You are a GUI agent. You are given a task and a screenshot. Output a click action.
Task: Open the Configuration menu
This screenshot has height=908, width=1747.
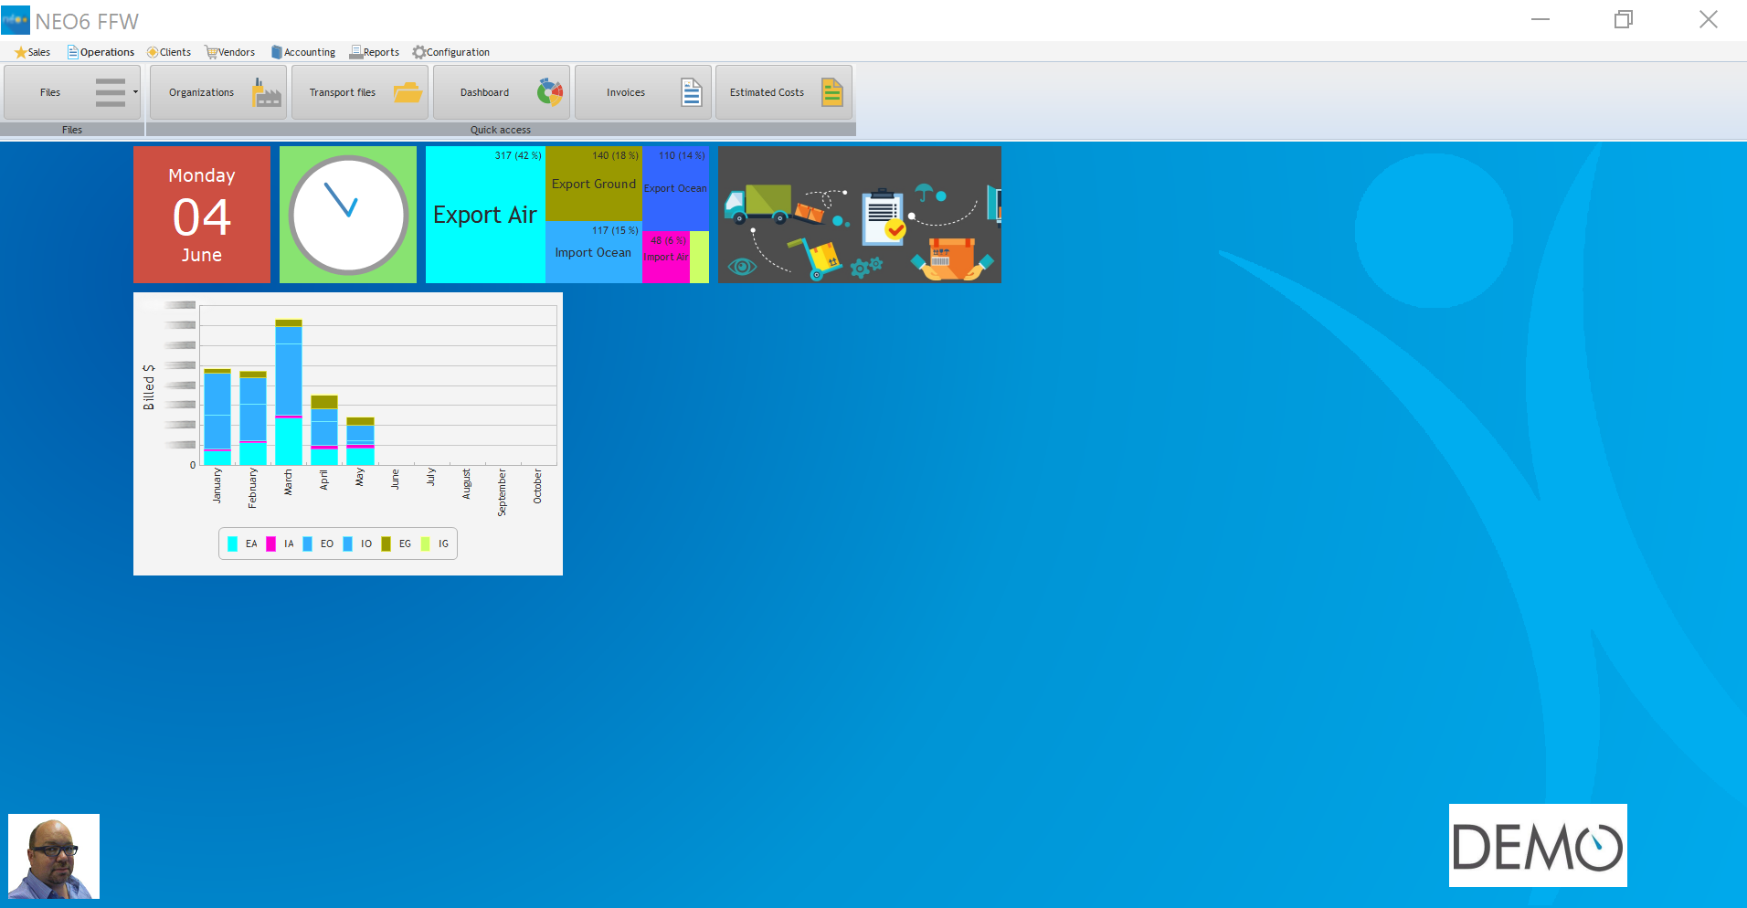click(x=451, y=52)
